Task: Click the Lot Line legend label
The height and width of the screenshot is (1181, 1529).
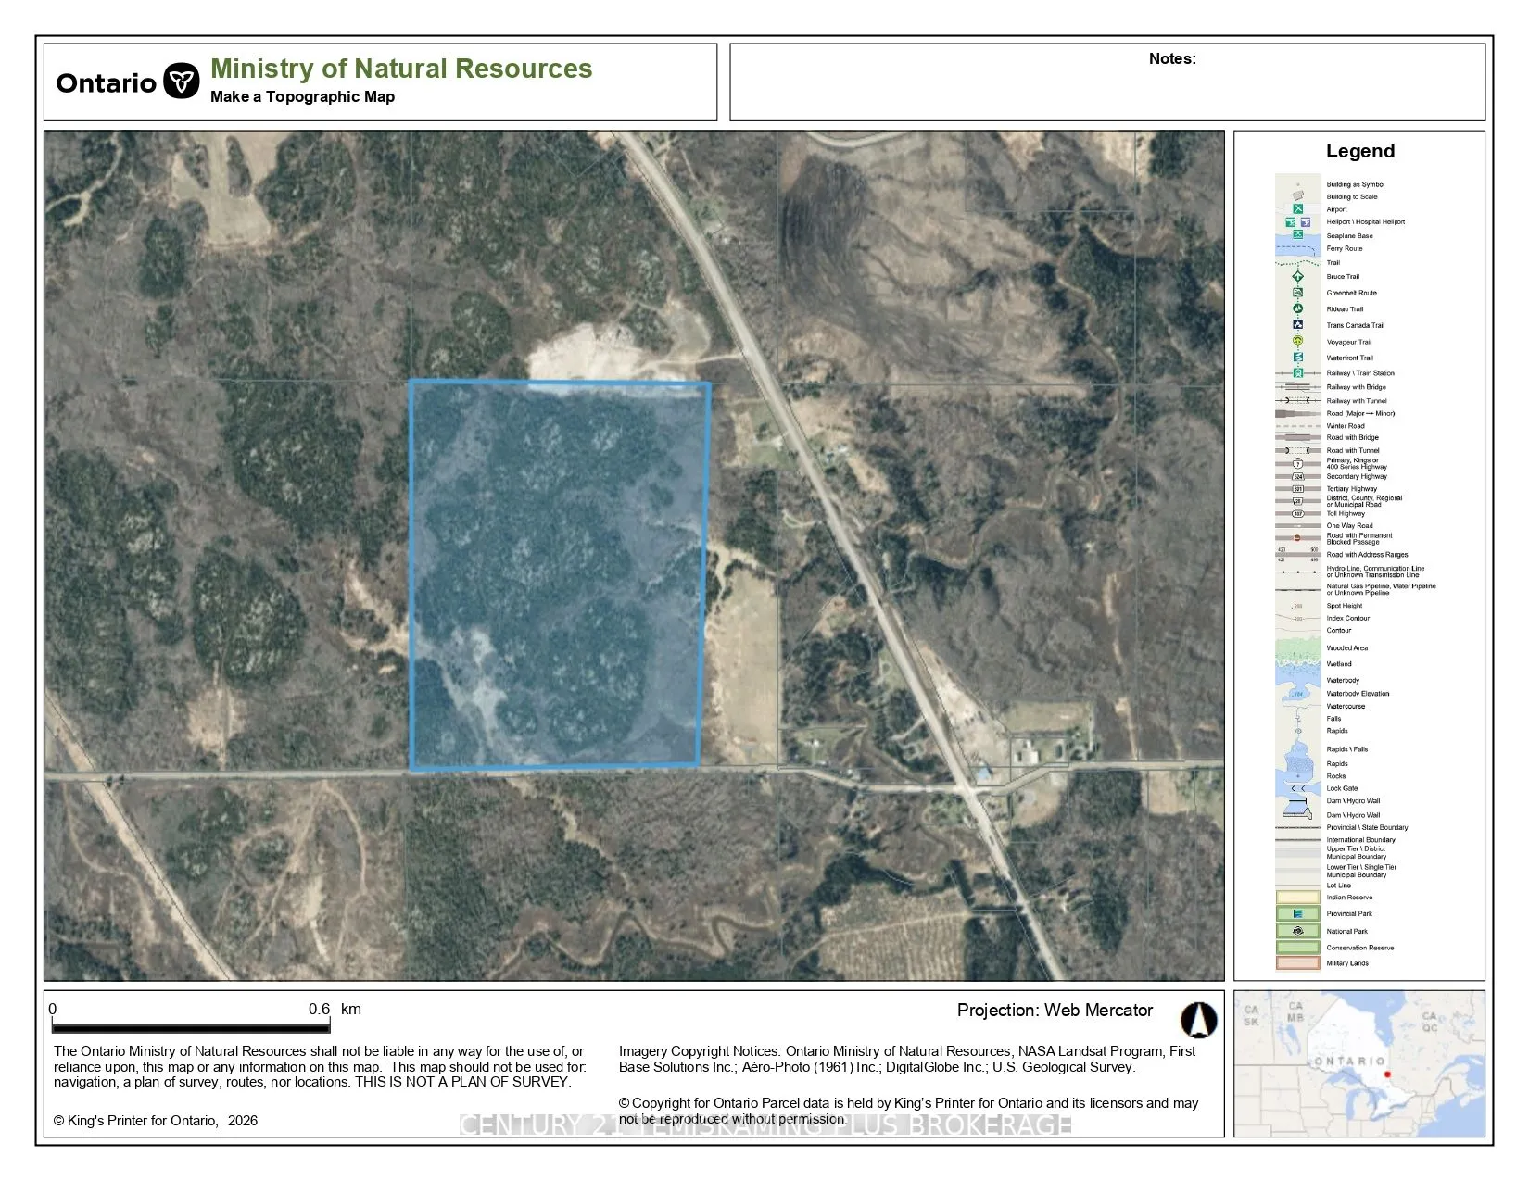Action: pyautogui.click(x=1338, y=886)
